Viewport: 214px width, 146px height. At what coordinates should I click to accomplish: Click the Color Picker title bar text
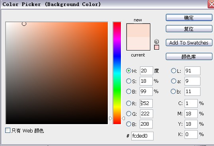[x=52, y=4]
